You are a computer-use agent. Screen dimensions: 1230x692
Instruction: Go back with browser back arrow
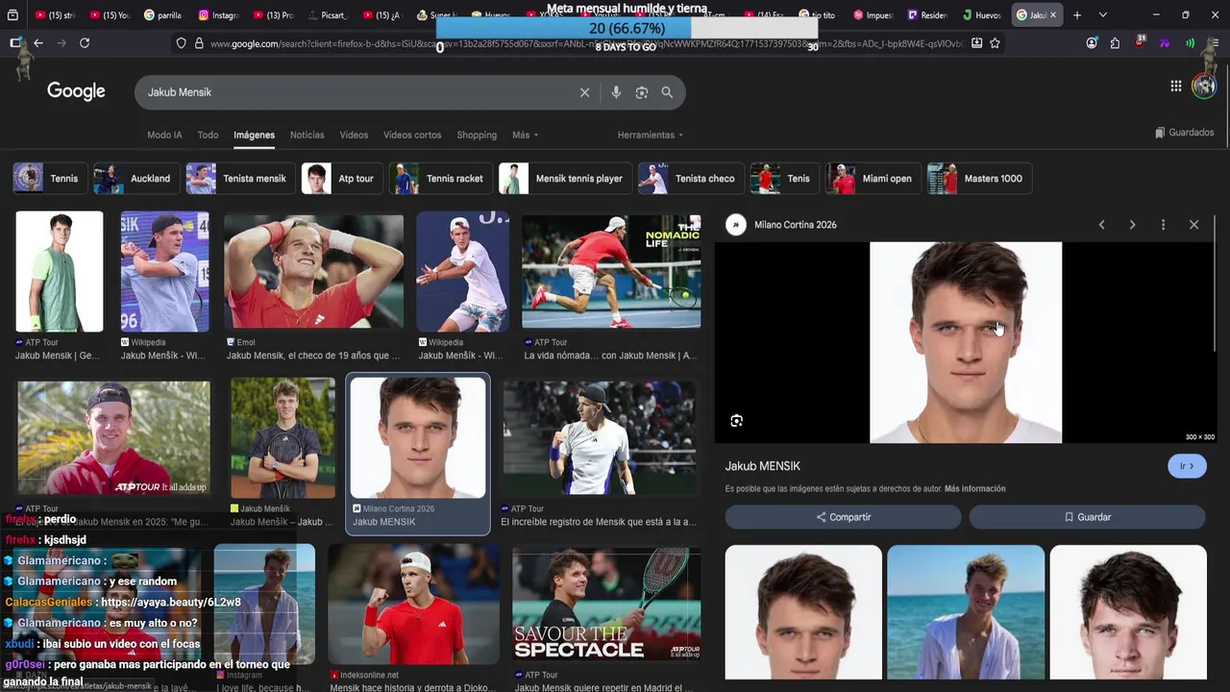tap(38, 43)
